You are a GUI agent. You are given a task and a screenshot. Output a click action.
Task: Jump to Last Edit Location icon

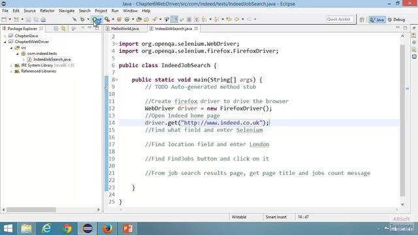pos(229,20)
